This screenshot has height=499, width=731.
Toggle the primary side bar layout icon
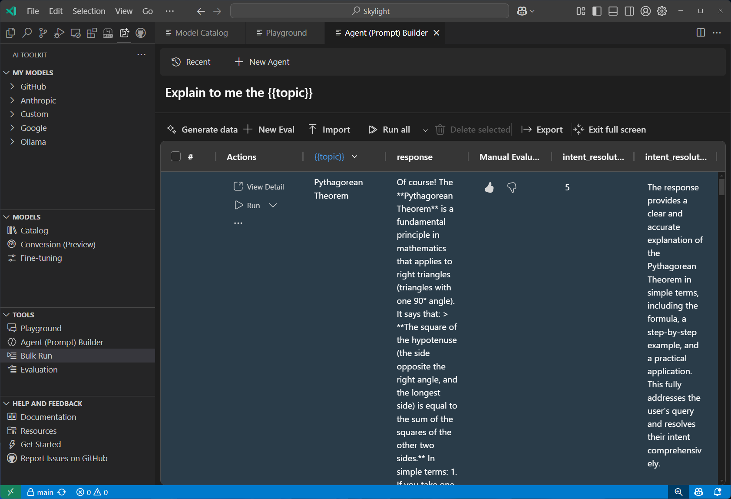(597, 11)
